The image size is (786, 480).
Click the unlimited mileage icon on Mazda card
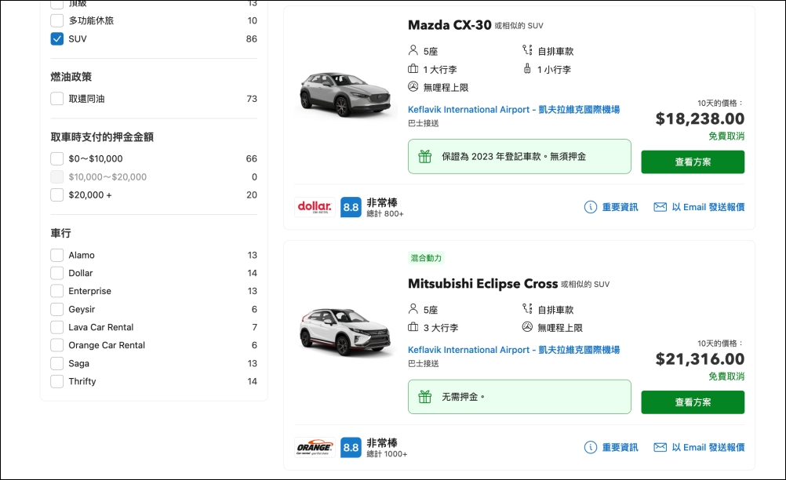(x=413, y=87)
